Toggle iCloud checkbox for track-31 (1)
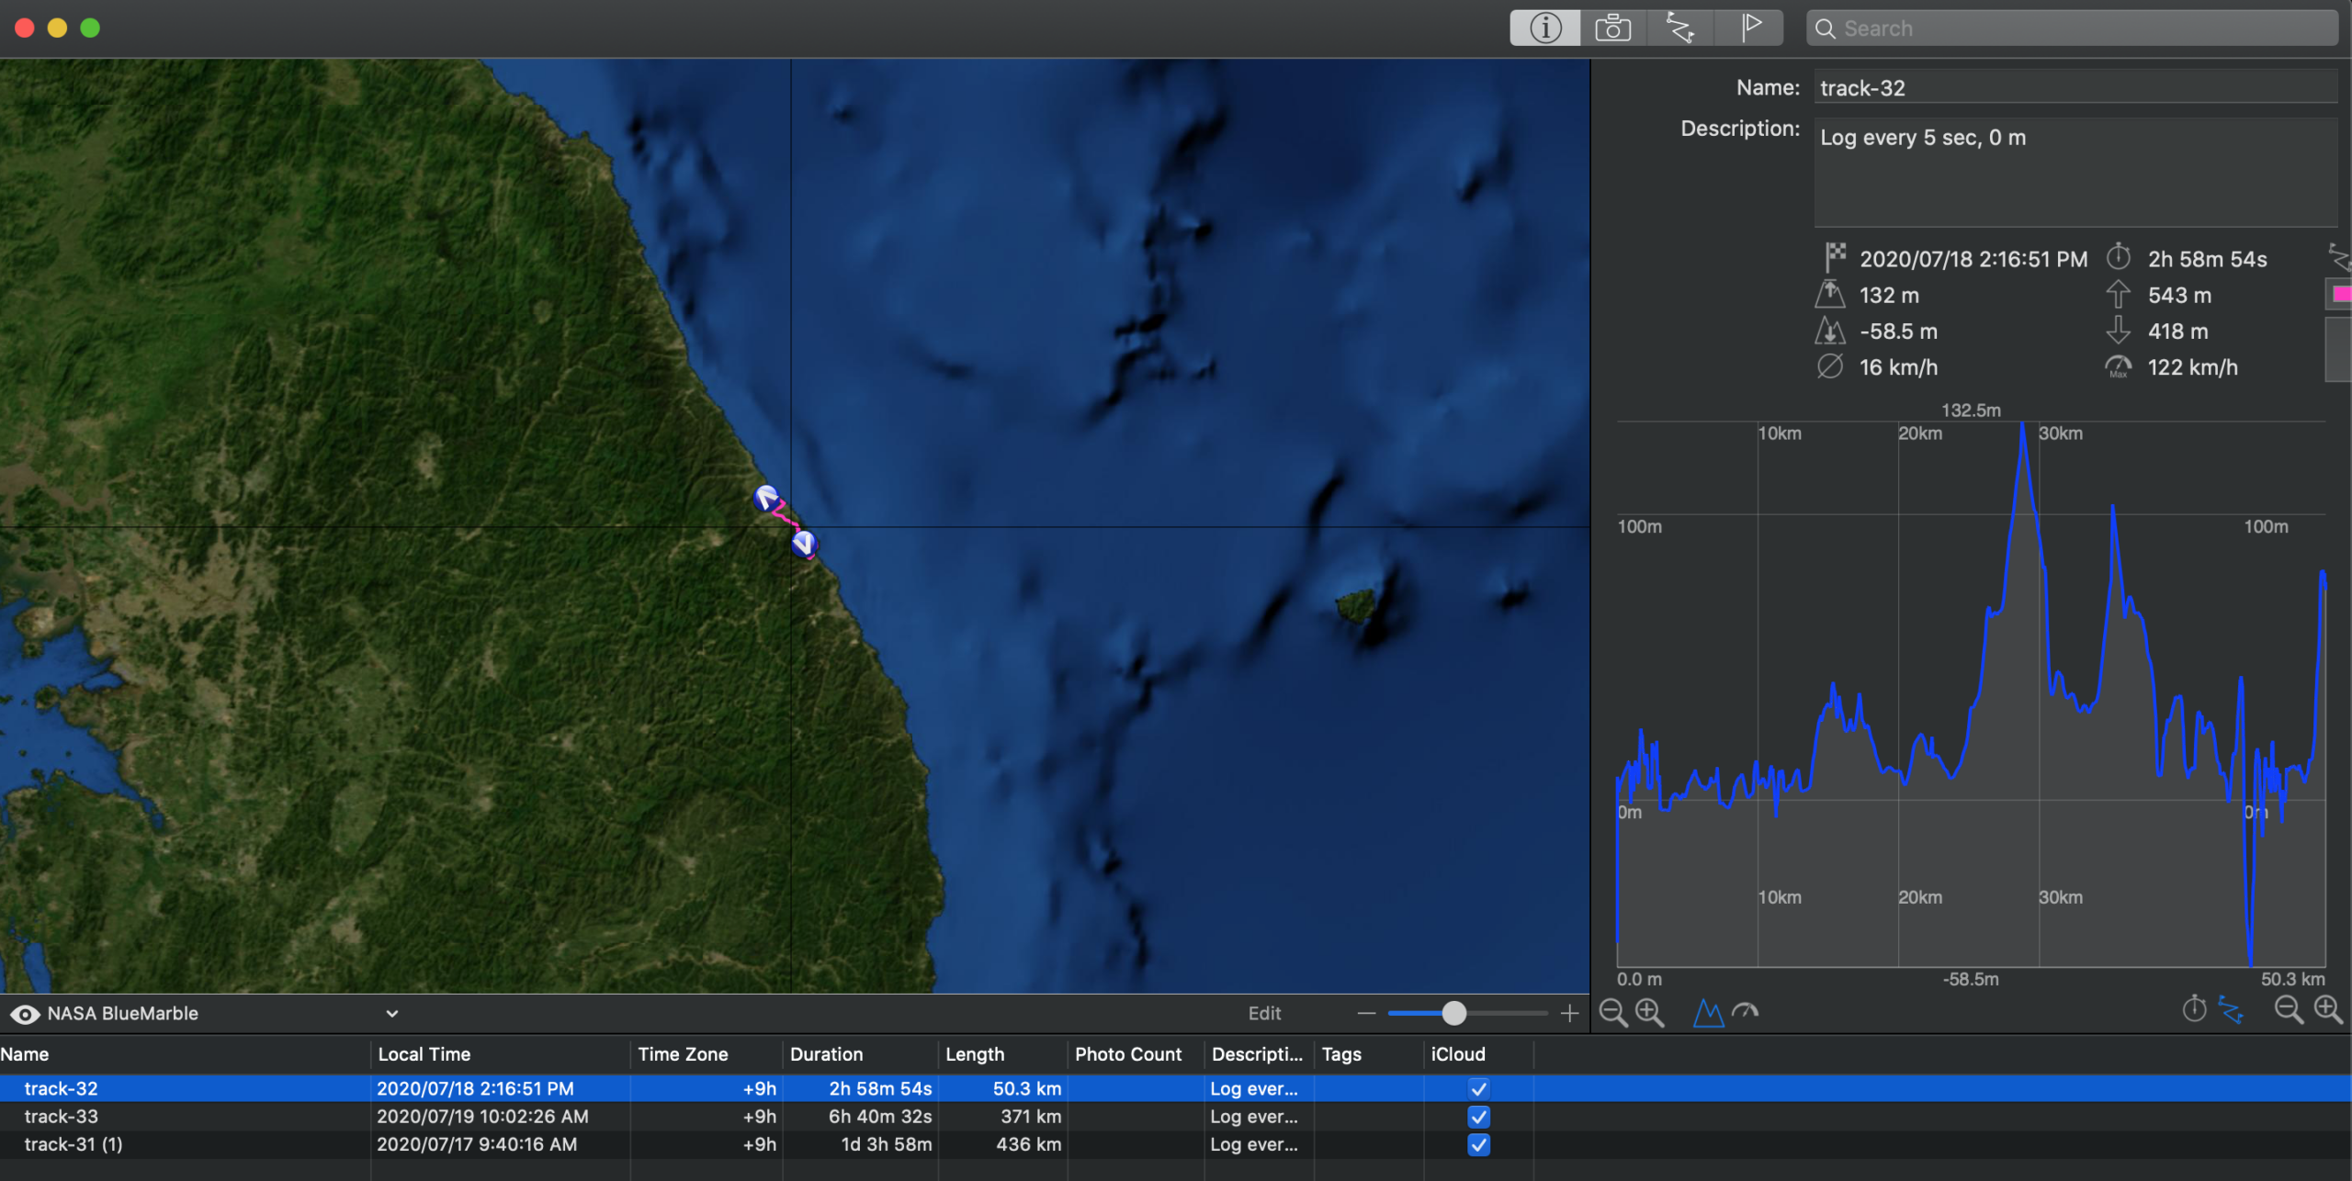Image resolution: width=2352 pixels, height=1181 pixels. pos(1478,1144)
